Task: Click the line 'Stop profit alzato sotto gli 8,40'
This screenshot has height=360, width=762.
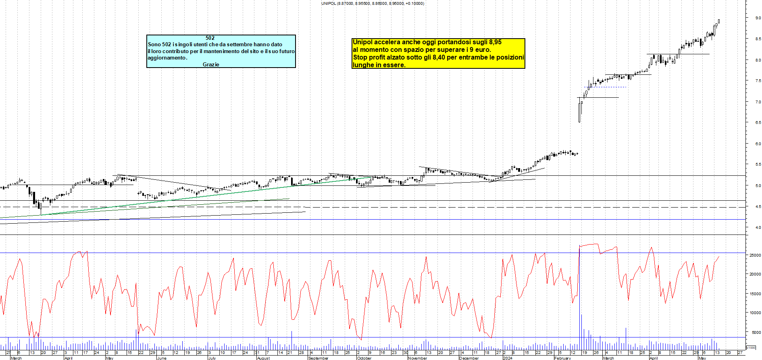Action: tap(438, 57)
